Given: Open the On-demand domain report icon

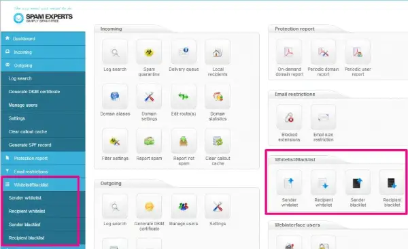Looking at the screenshot, I should [289, 52].
